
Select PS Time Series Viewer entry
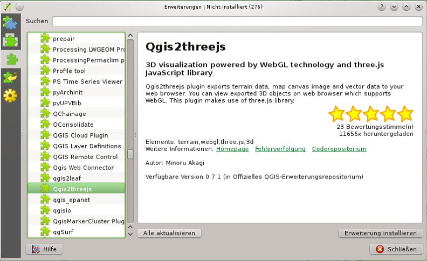point(76,81)
